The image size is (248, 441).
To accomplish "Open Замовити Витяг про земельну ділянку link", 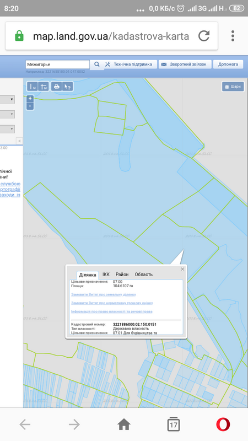I will click(104, 294).
